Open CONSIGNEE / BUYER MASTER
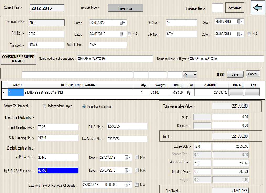Image resolution: width=266 pixels, height=193 pixels. tap(18, 59)
